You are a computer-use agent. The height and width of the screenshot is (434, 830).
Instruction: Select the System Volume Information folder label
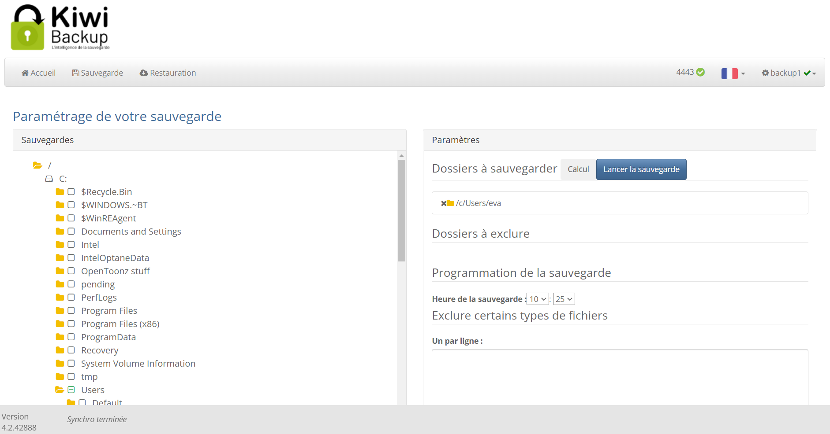tap(138, 364)
